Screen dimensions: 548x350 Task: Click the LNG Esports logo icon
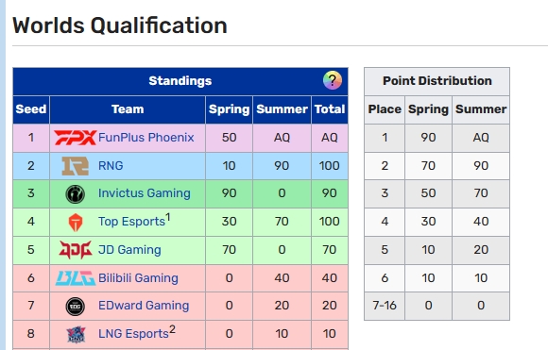tap(76, 334)
